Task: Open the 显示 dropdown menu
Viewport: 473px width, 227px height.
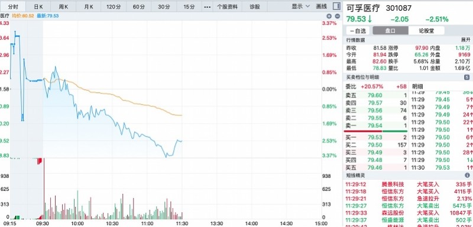Action: 300,7
